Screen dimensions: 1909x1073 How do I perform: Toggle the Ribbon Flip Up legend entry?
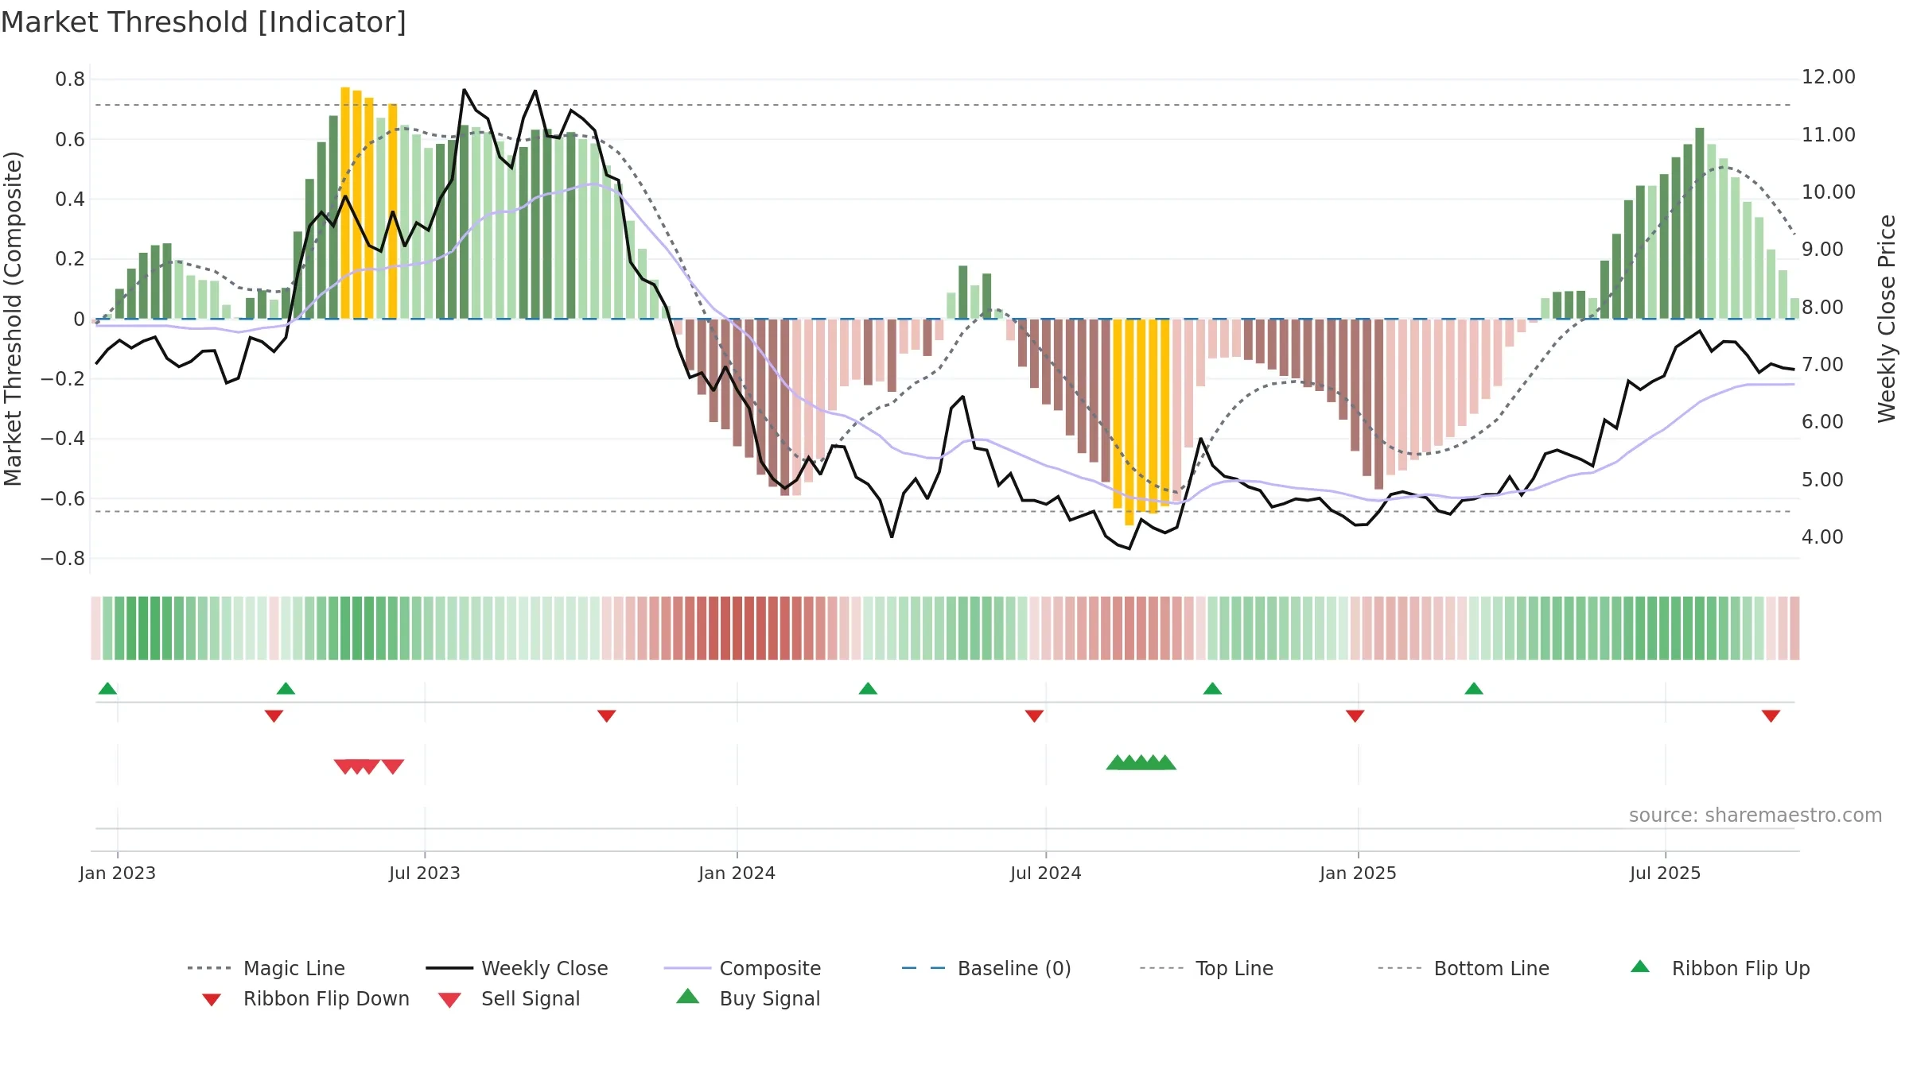pyautogui.click(x=1720, y=968)
